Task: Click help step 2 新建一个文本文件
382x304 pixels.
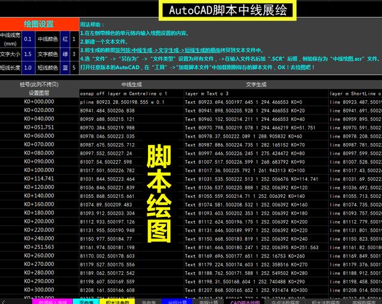Action: click(104, 42)
